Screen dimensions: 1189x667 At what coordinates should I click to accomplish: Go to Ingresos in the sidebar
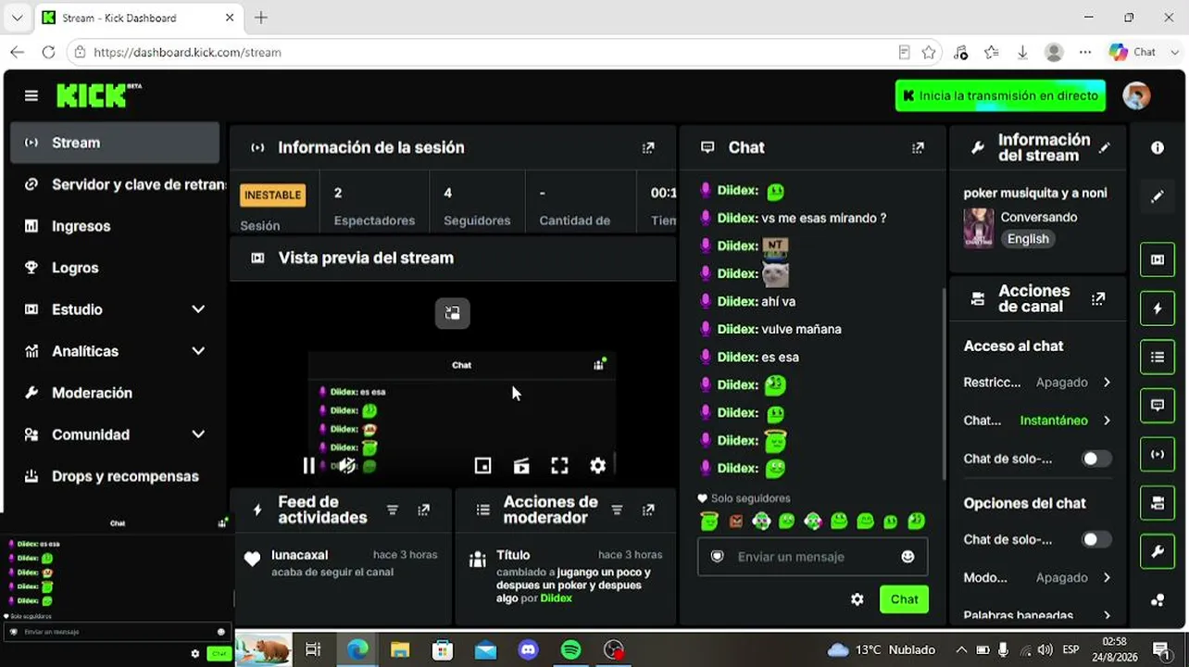tap(115, 226)
